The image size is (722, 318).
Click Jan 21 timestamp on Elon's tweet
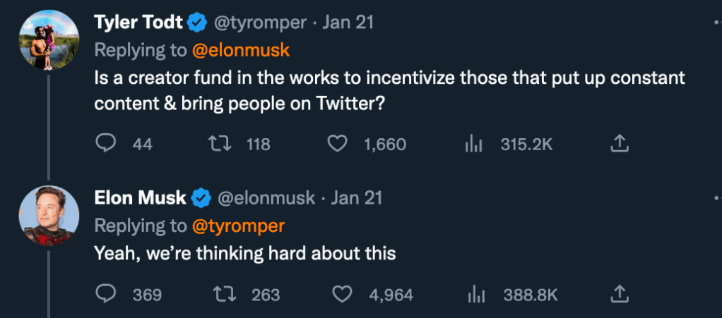pyautogui.click(x=356, y=198)
